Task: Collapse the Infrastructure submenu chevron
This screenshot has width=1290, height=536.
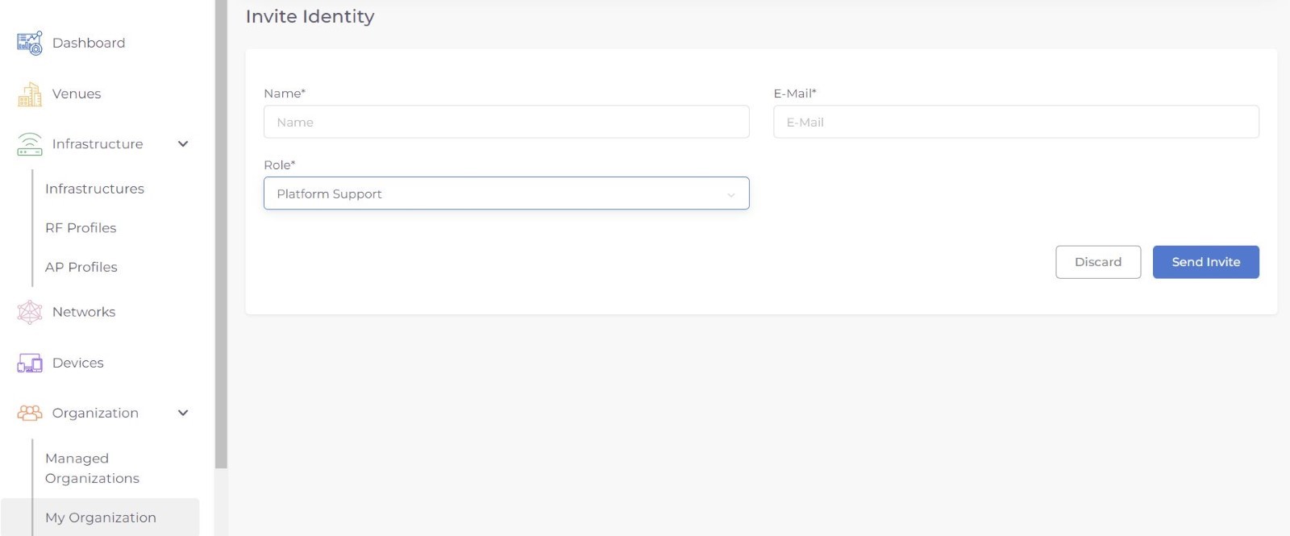Action: coord(183,144)
